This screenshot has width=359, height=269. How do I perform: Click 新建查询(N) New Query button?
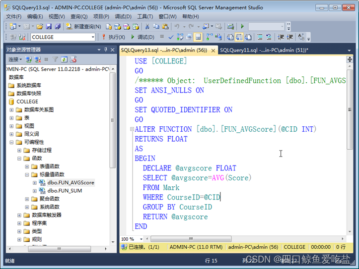click(83, 26)
